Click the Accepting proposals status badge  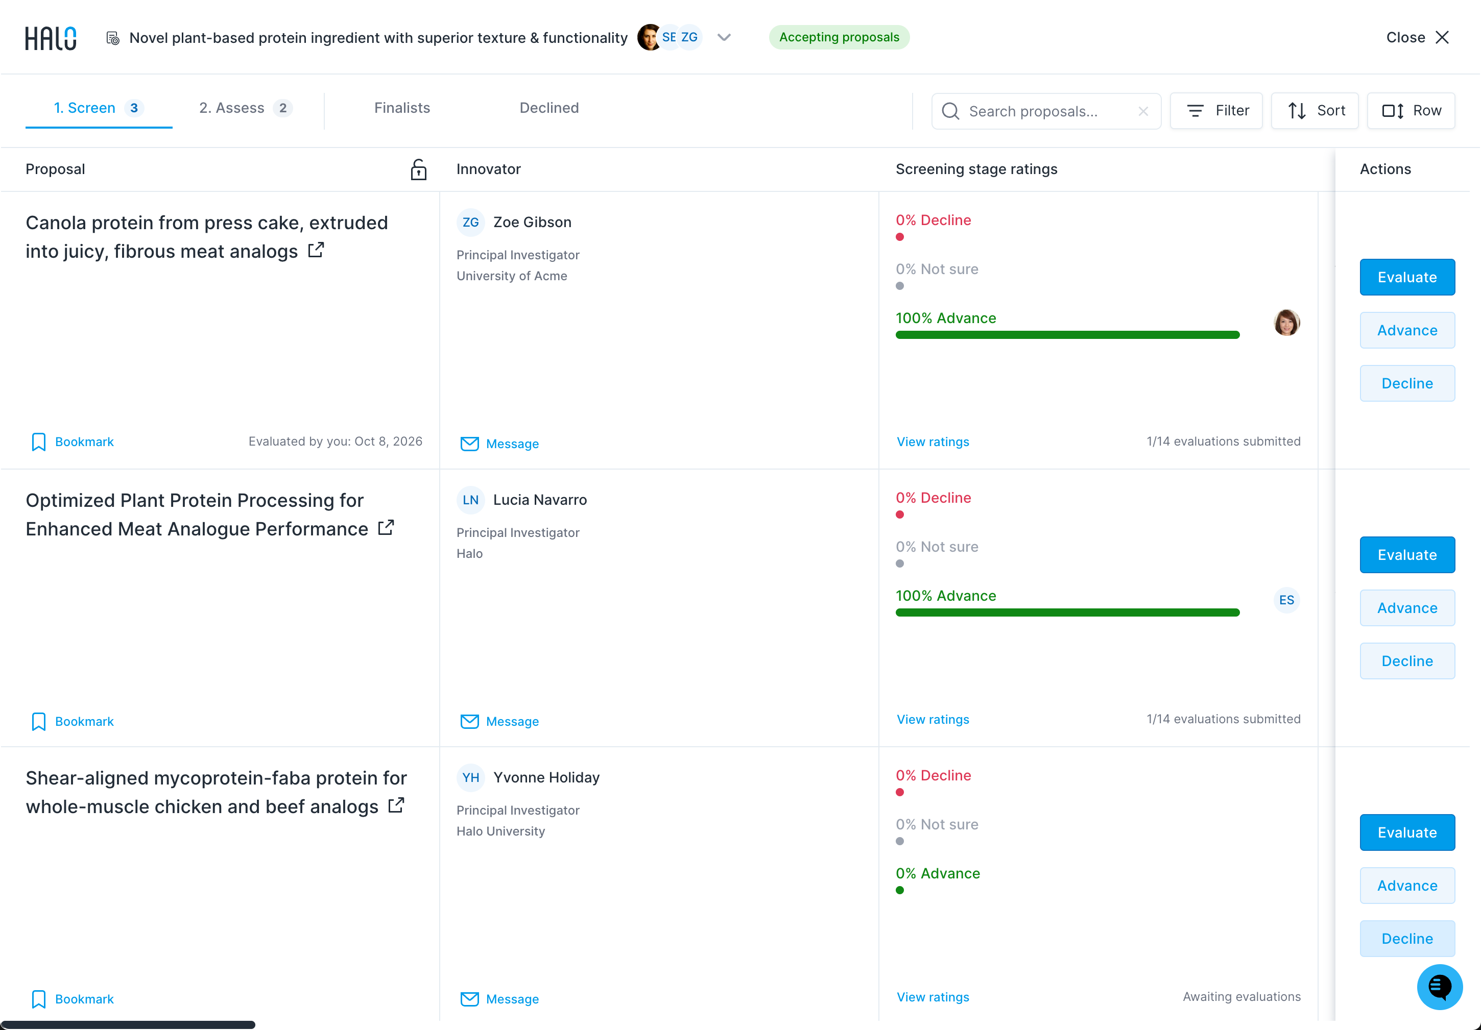coord(839,37)
